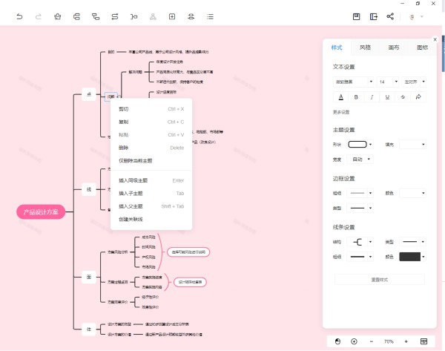Screen dimensions: 445x351
Task: Click the dark line color swatch
Action: tap(410, 257)
